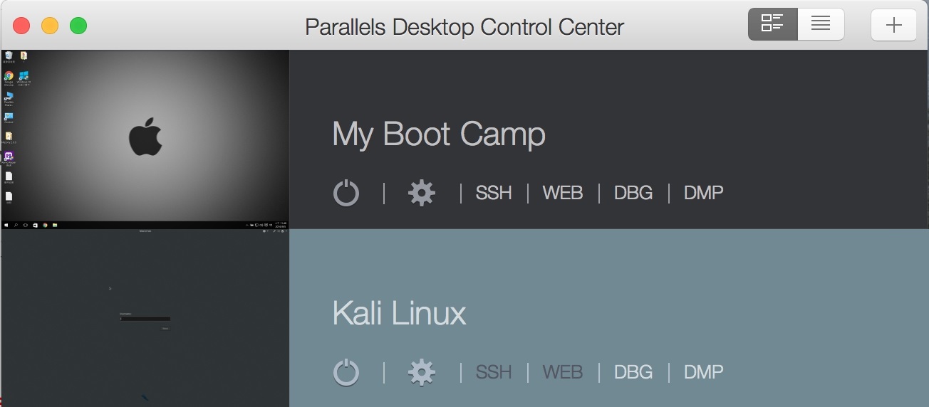
Task: Click DBG for Kali Linux
Action: tap(633, 372)
